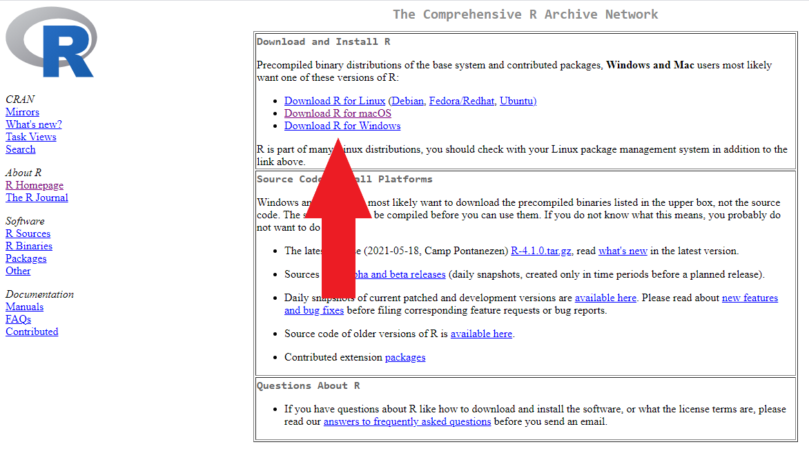
Task: Click the Questions About R heading
Action: coord(308,386)
